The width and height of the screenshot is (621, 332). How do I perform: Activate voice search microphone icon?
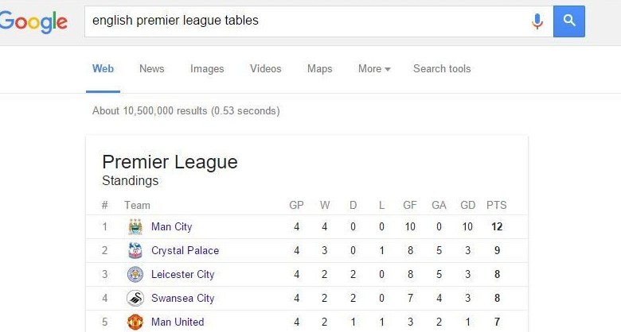pos(537,21)
